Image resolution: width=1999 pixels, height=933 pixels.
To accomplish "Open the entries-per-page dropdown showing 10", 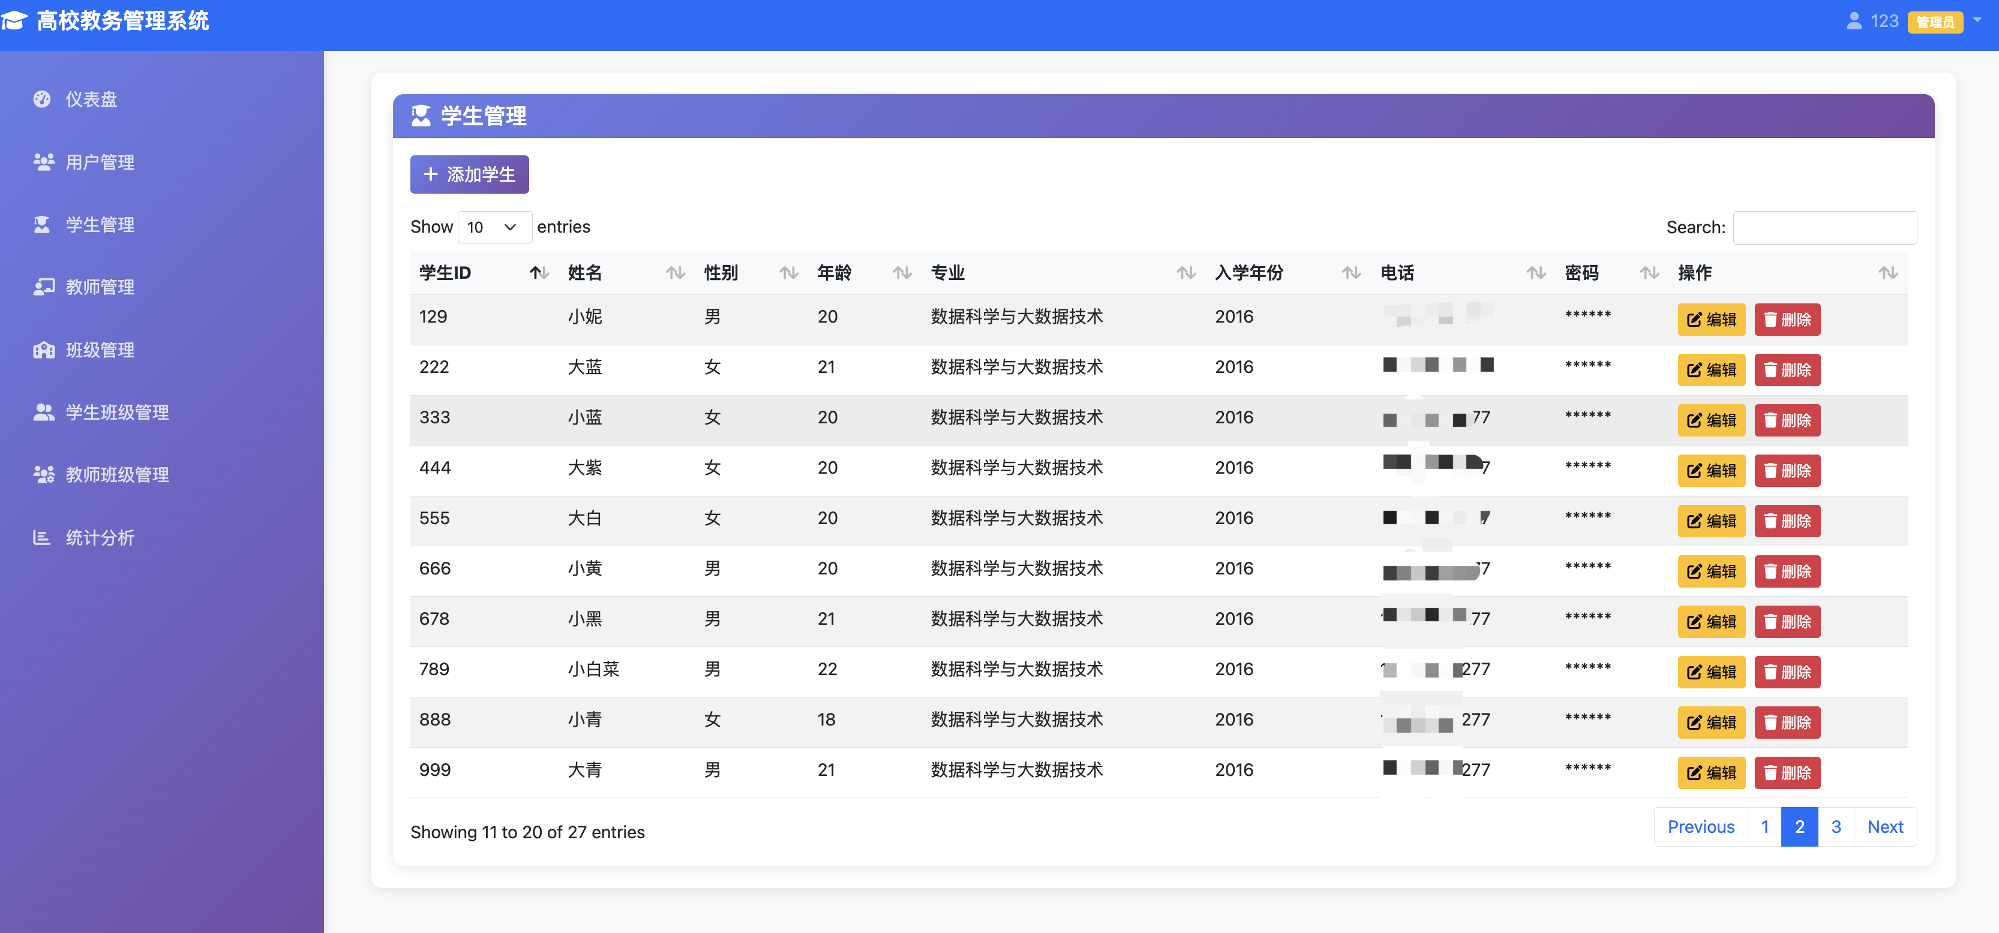I will [x=494, y=227].
